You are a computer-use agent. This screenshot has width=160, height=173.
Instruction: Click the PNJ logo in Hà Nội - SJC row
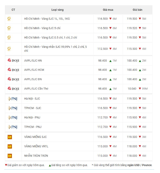point(12,99)
